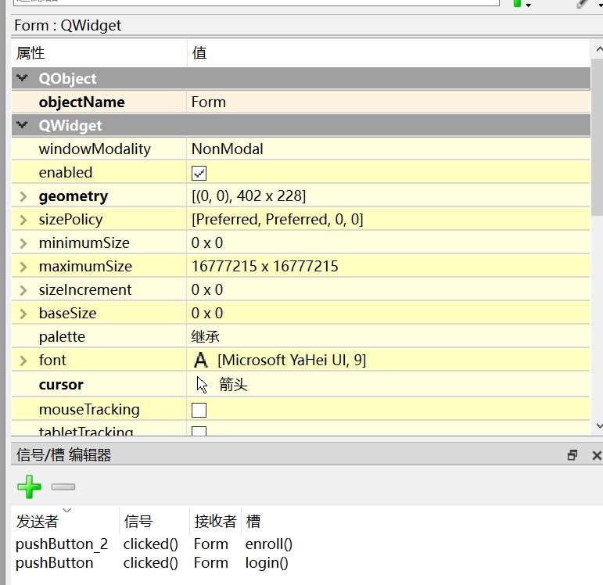The width and height of the screenshot is (603, 585).
Task: Close the signal/slot editor panel
Action: pos(596,455)
